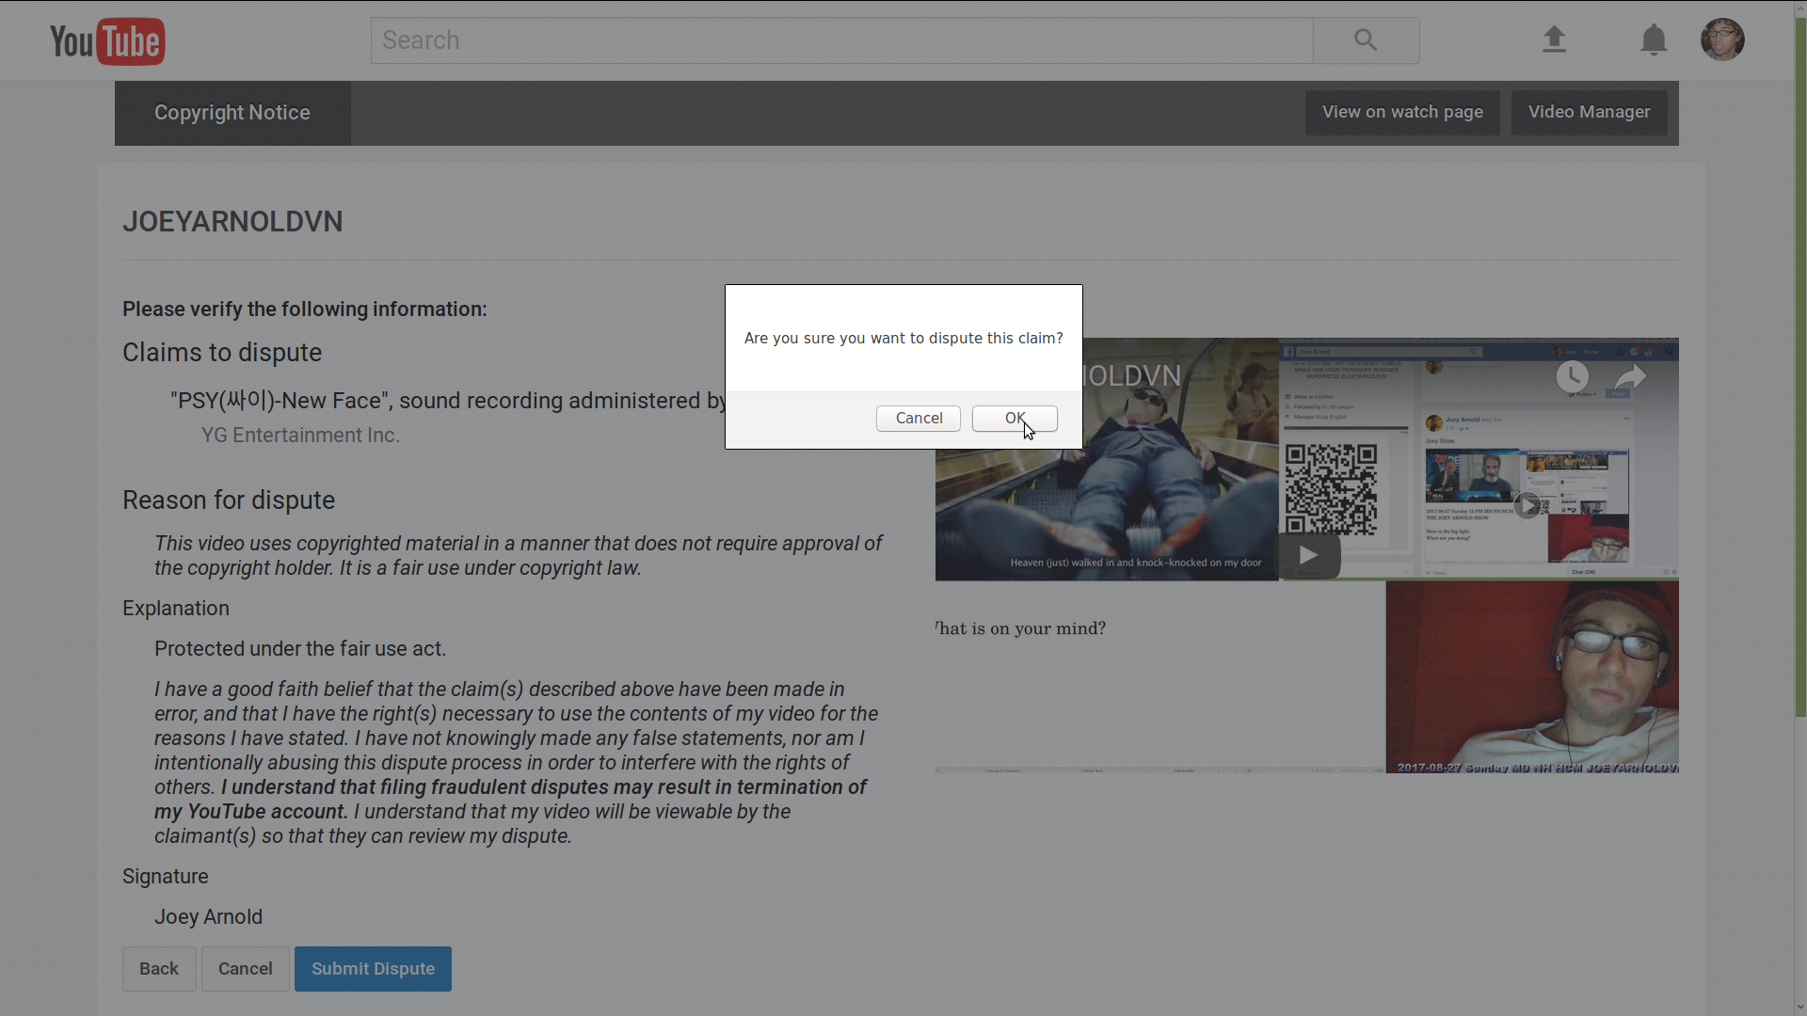Click Cancel beside Submit Dispute

click(245, 969)
